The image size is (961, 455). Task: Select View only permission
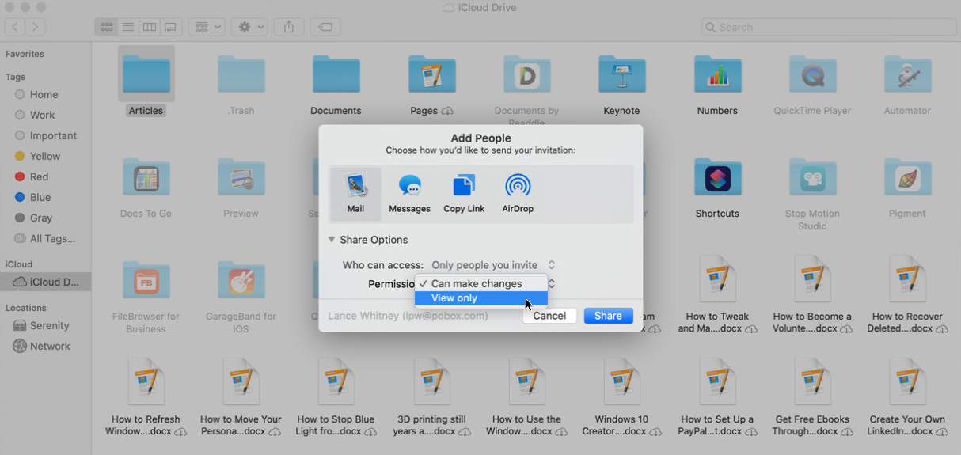(x=481, y=298)
